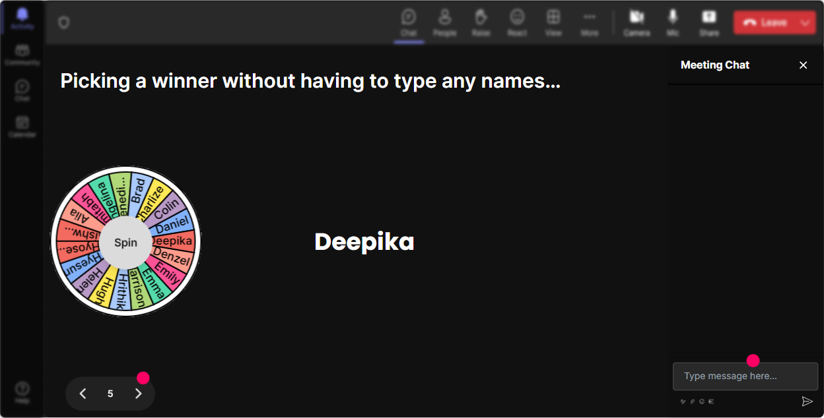This screenshot has height=418, width=824.
Task: Open the More options menu
Action: 590,22
